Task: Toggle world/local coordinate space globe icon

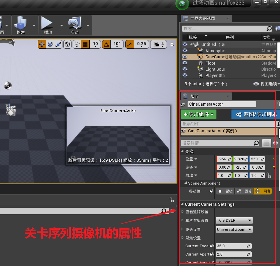Action: pyautogui.click(x=67, y=44)
